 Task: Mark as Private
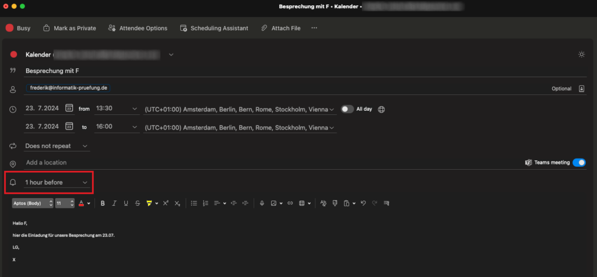pyautogui.click(x=69, y=28)
